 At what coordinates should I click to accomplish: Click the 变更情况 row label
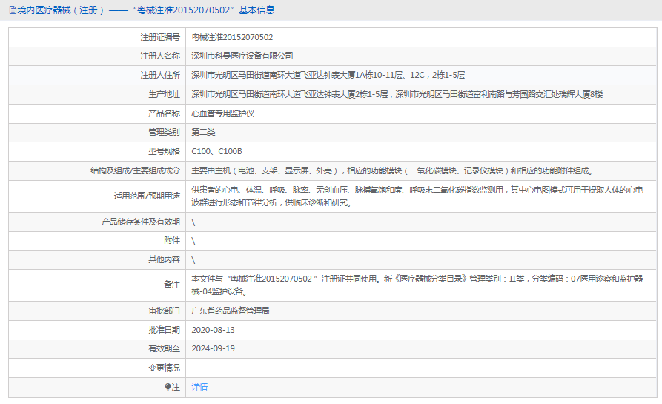(164, 368)
